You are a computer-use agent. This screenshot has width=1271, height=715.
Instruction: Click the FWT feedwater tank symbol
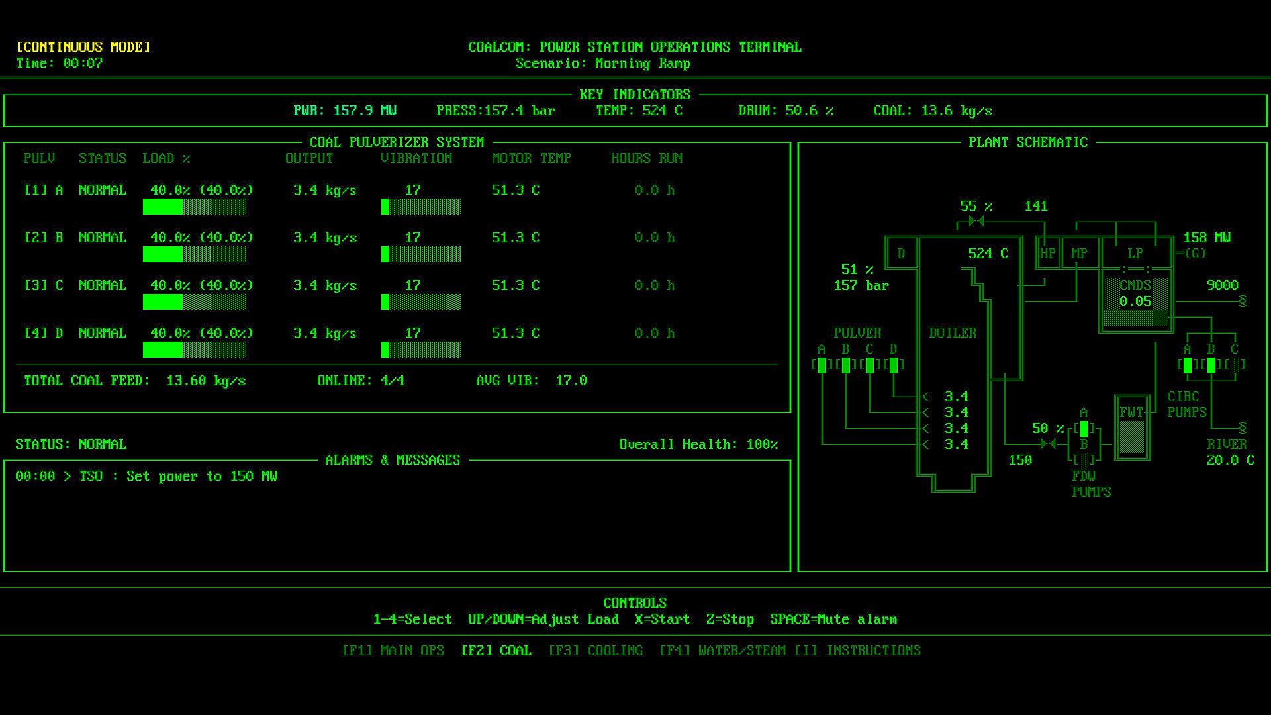click(x=1131, y=428)
